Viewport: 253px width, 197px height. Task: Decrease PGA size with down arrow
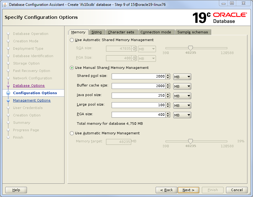coord(168,116)
